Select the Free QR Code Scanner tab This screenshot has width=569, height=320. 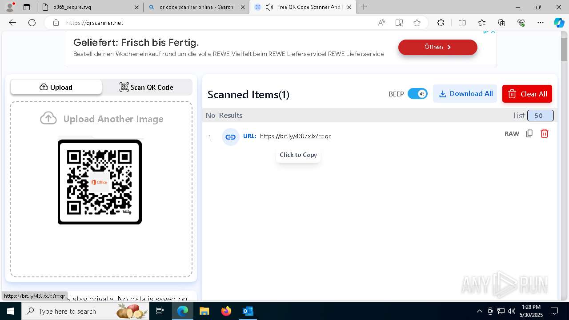[x=302, y=7]
